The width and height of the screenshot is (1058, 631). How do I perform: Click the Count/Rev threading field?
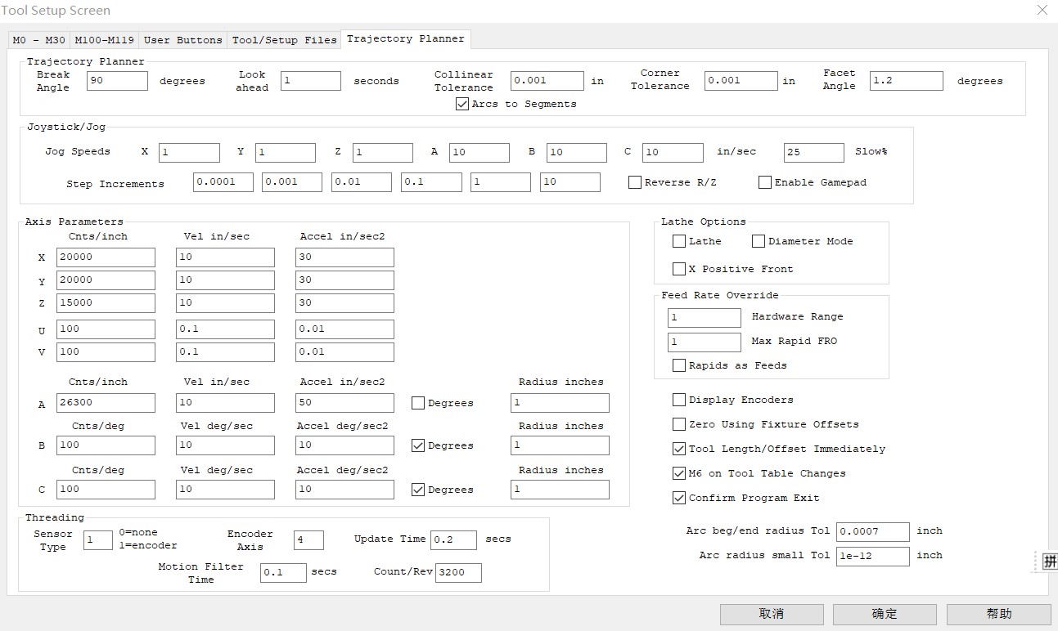[x=458, y=572]
